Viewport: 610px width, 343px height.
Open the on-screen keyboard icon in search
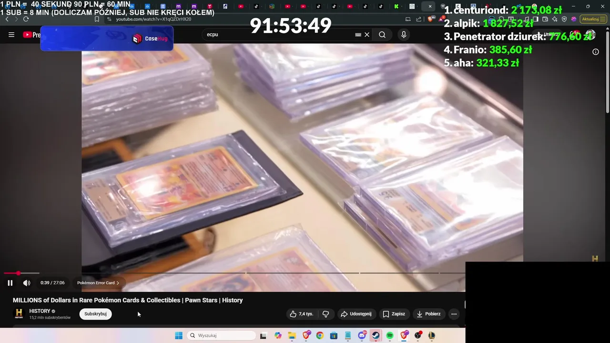click(x=358, y=35)
